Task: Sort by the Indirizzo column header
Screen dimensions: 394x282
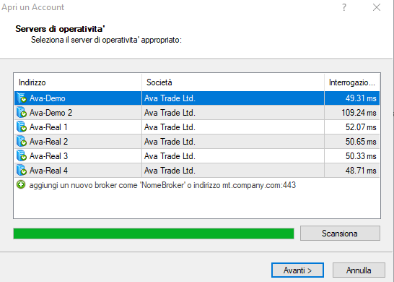Action: click(x=78, y=82)
